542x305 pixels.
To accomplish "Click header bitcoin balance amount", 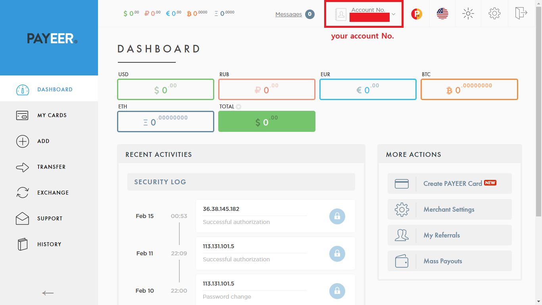I will [x=197, y=14].
